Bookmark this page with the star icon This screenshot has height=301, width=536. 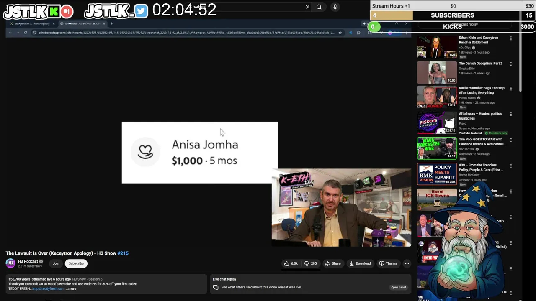[340, 32]
